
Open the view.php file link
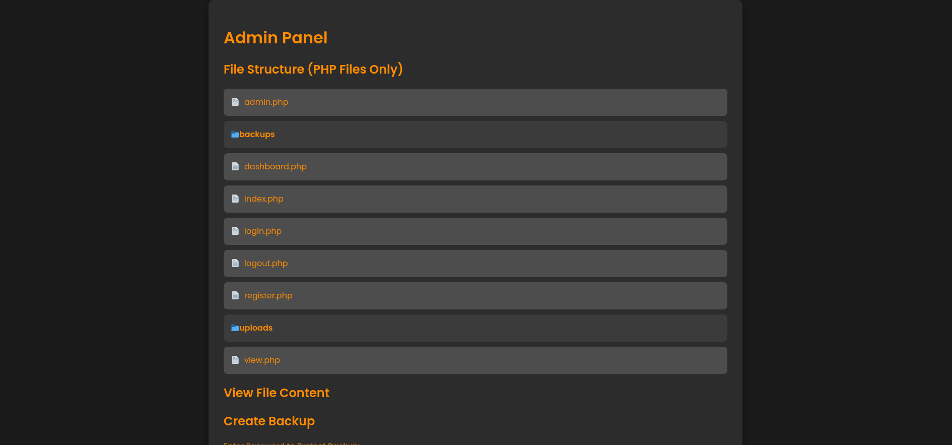[x=262, y=360]
